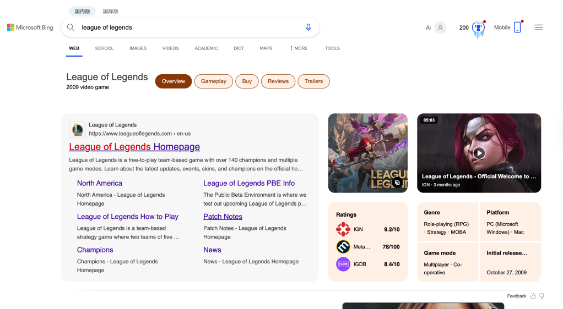Click the search magnifier icon
The height and width of the screenshot is (309, 563).
coord(71,27)
